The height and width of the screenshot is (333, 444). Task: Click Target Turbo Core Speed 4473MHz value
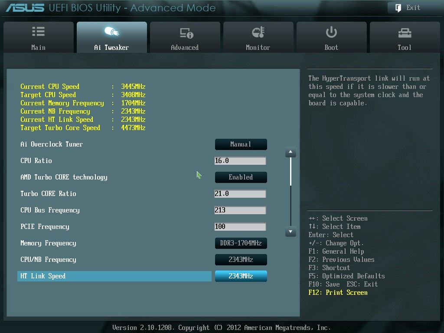click(134, 128)
